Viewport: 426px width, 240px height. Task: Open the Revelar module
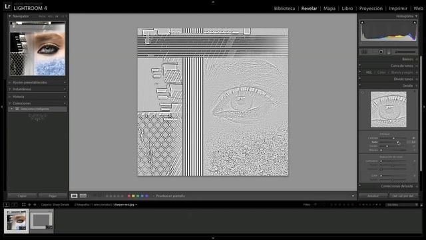tap(309, 9)
